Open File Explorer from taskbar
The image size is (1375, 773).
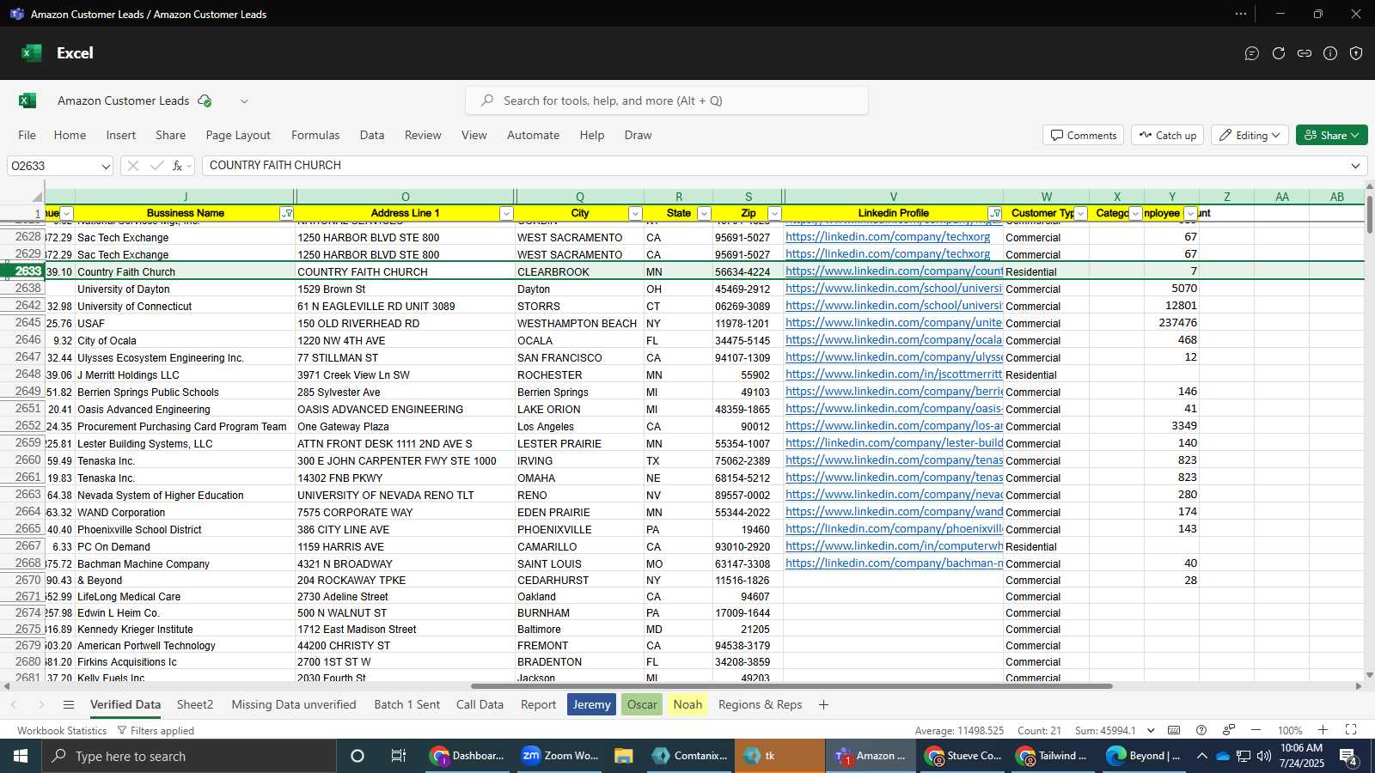[x=624, y=756]
